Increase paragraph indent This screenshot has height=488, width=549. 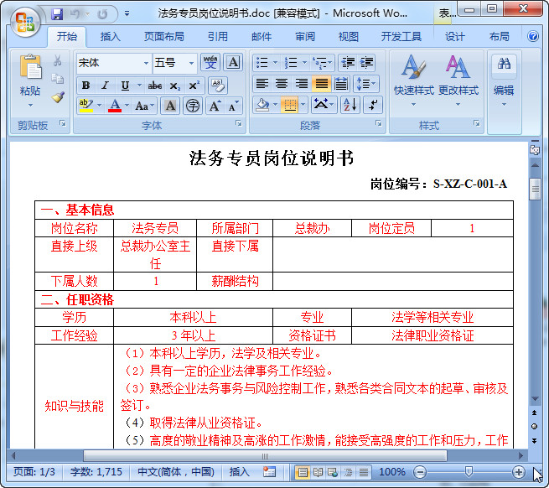(x=366, y=63)
